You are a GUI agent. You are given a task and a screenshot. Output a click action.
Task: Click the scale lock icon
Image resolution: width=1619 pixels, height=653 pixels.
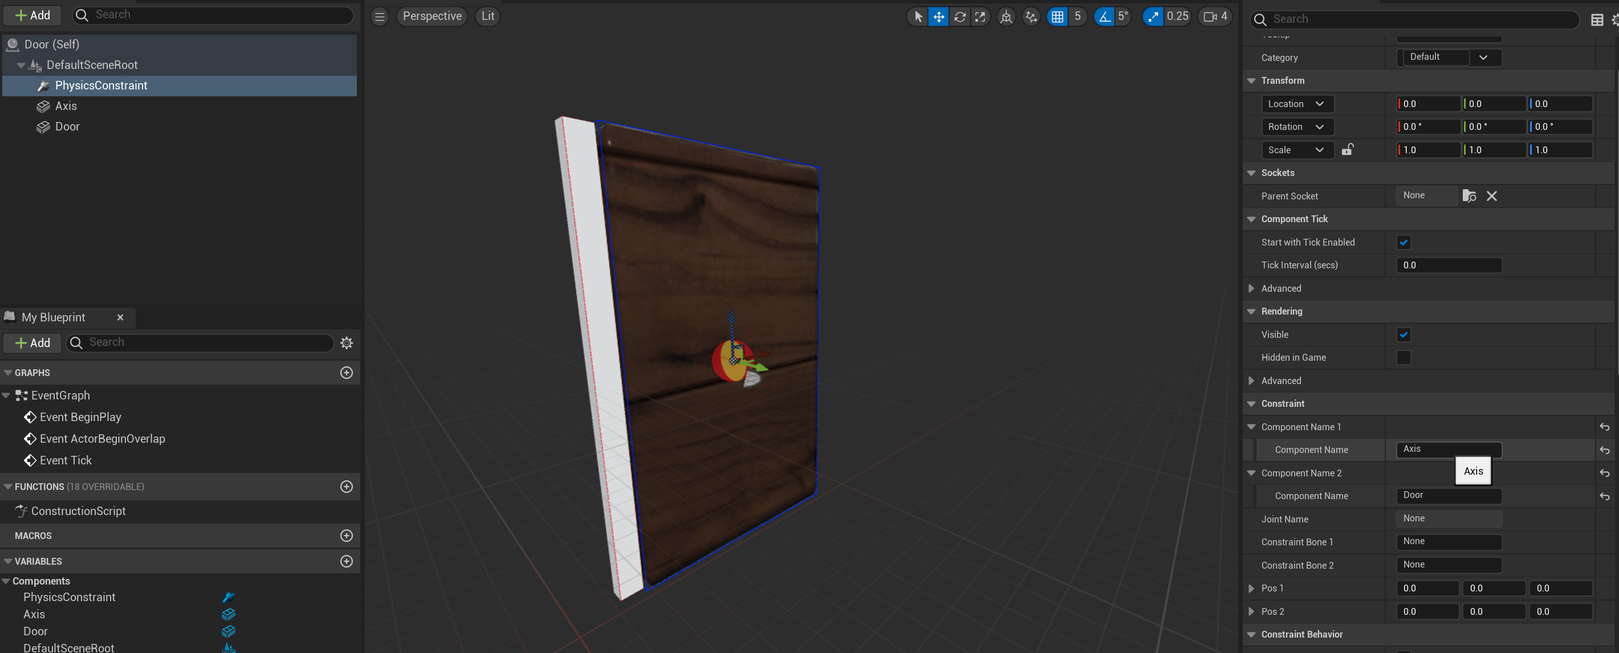click(1347, 150)
